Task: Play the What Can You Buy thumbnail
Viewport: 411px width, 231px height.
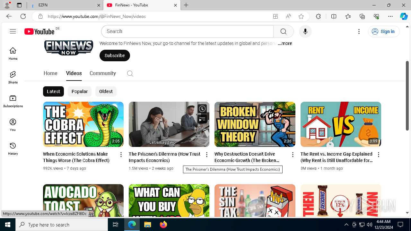Action: point(169,201)
